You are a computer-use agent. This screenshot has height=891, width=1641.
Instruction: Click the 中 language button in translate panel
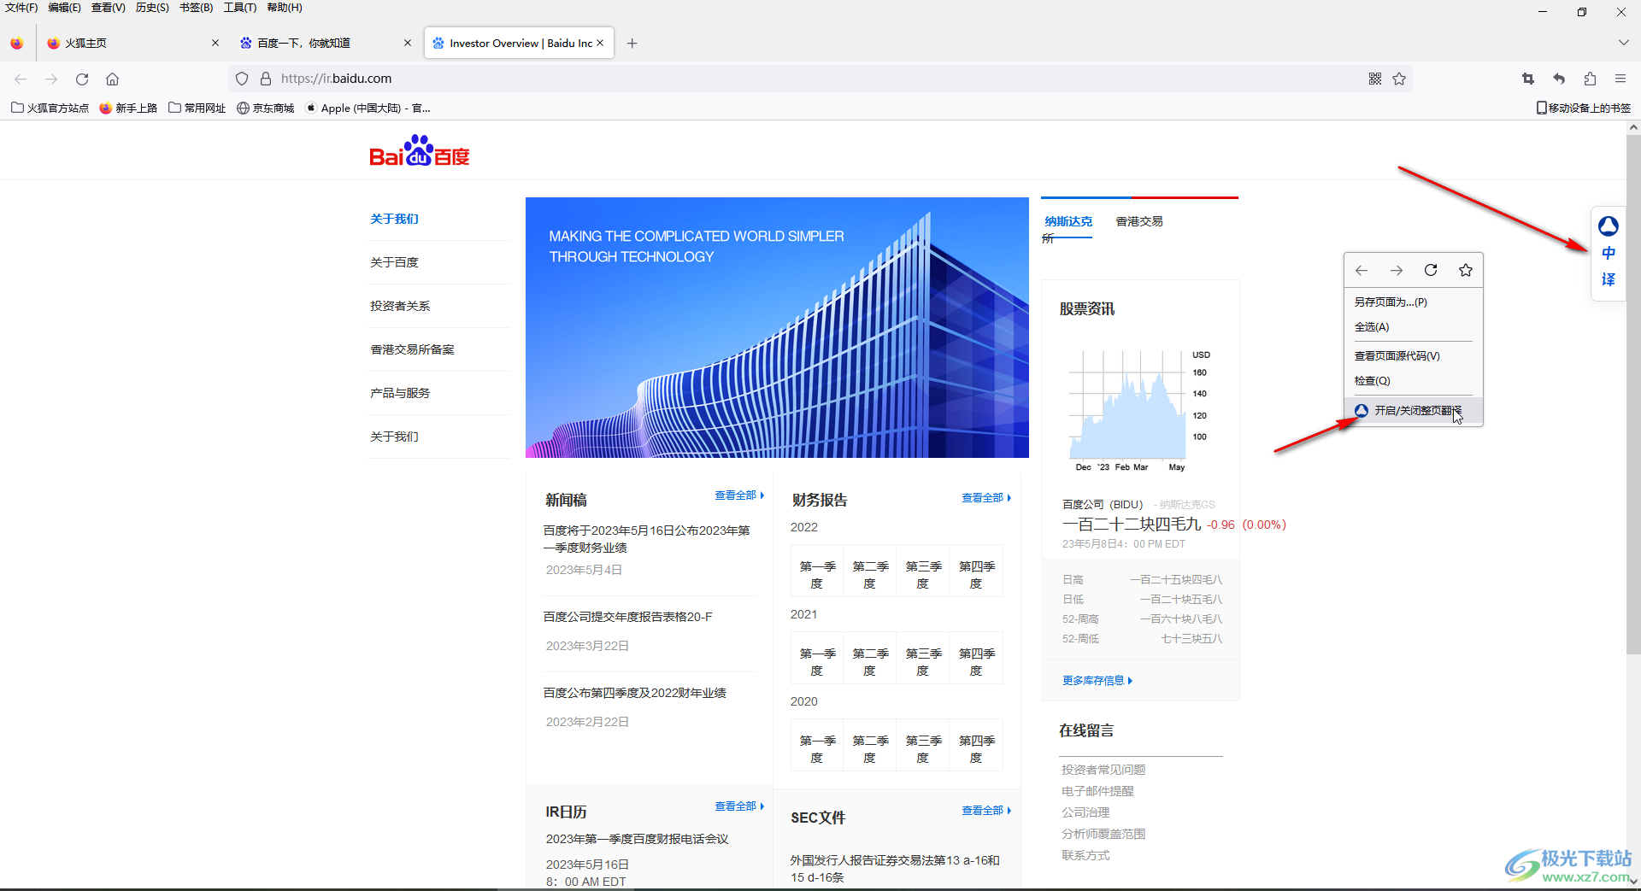(x=1609, y=253)
